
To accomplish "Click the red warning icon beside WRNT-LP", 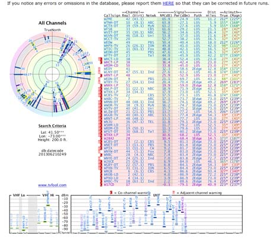I will point(101,75).
